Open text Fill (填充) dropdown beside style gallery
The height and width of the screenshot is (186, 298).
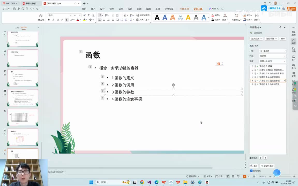pyautogui.click(x=216, y=15)
